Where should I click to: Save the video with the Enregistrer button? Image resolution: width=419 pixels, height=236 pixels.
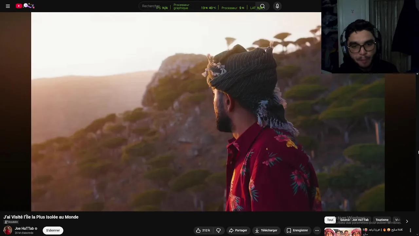298,230
